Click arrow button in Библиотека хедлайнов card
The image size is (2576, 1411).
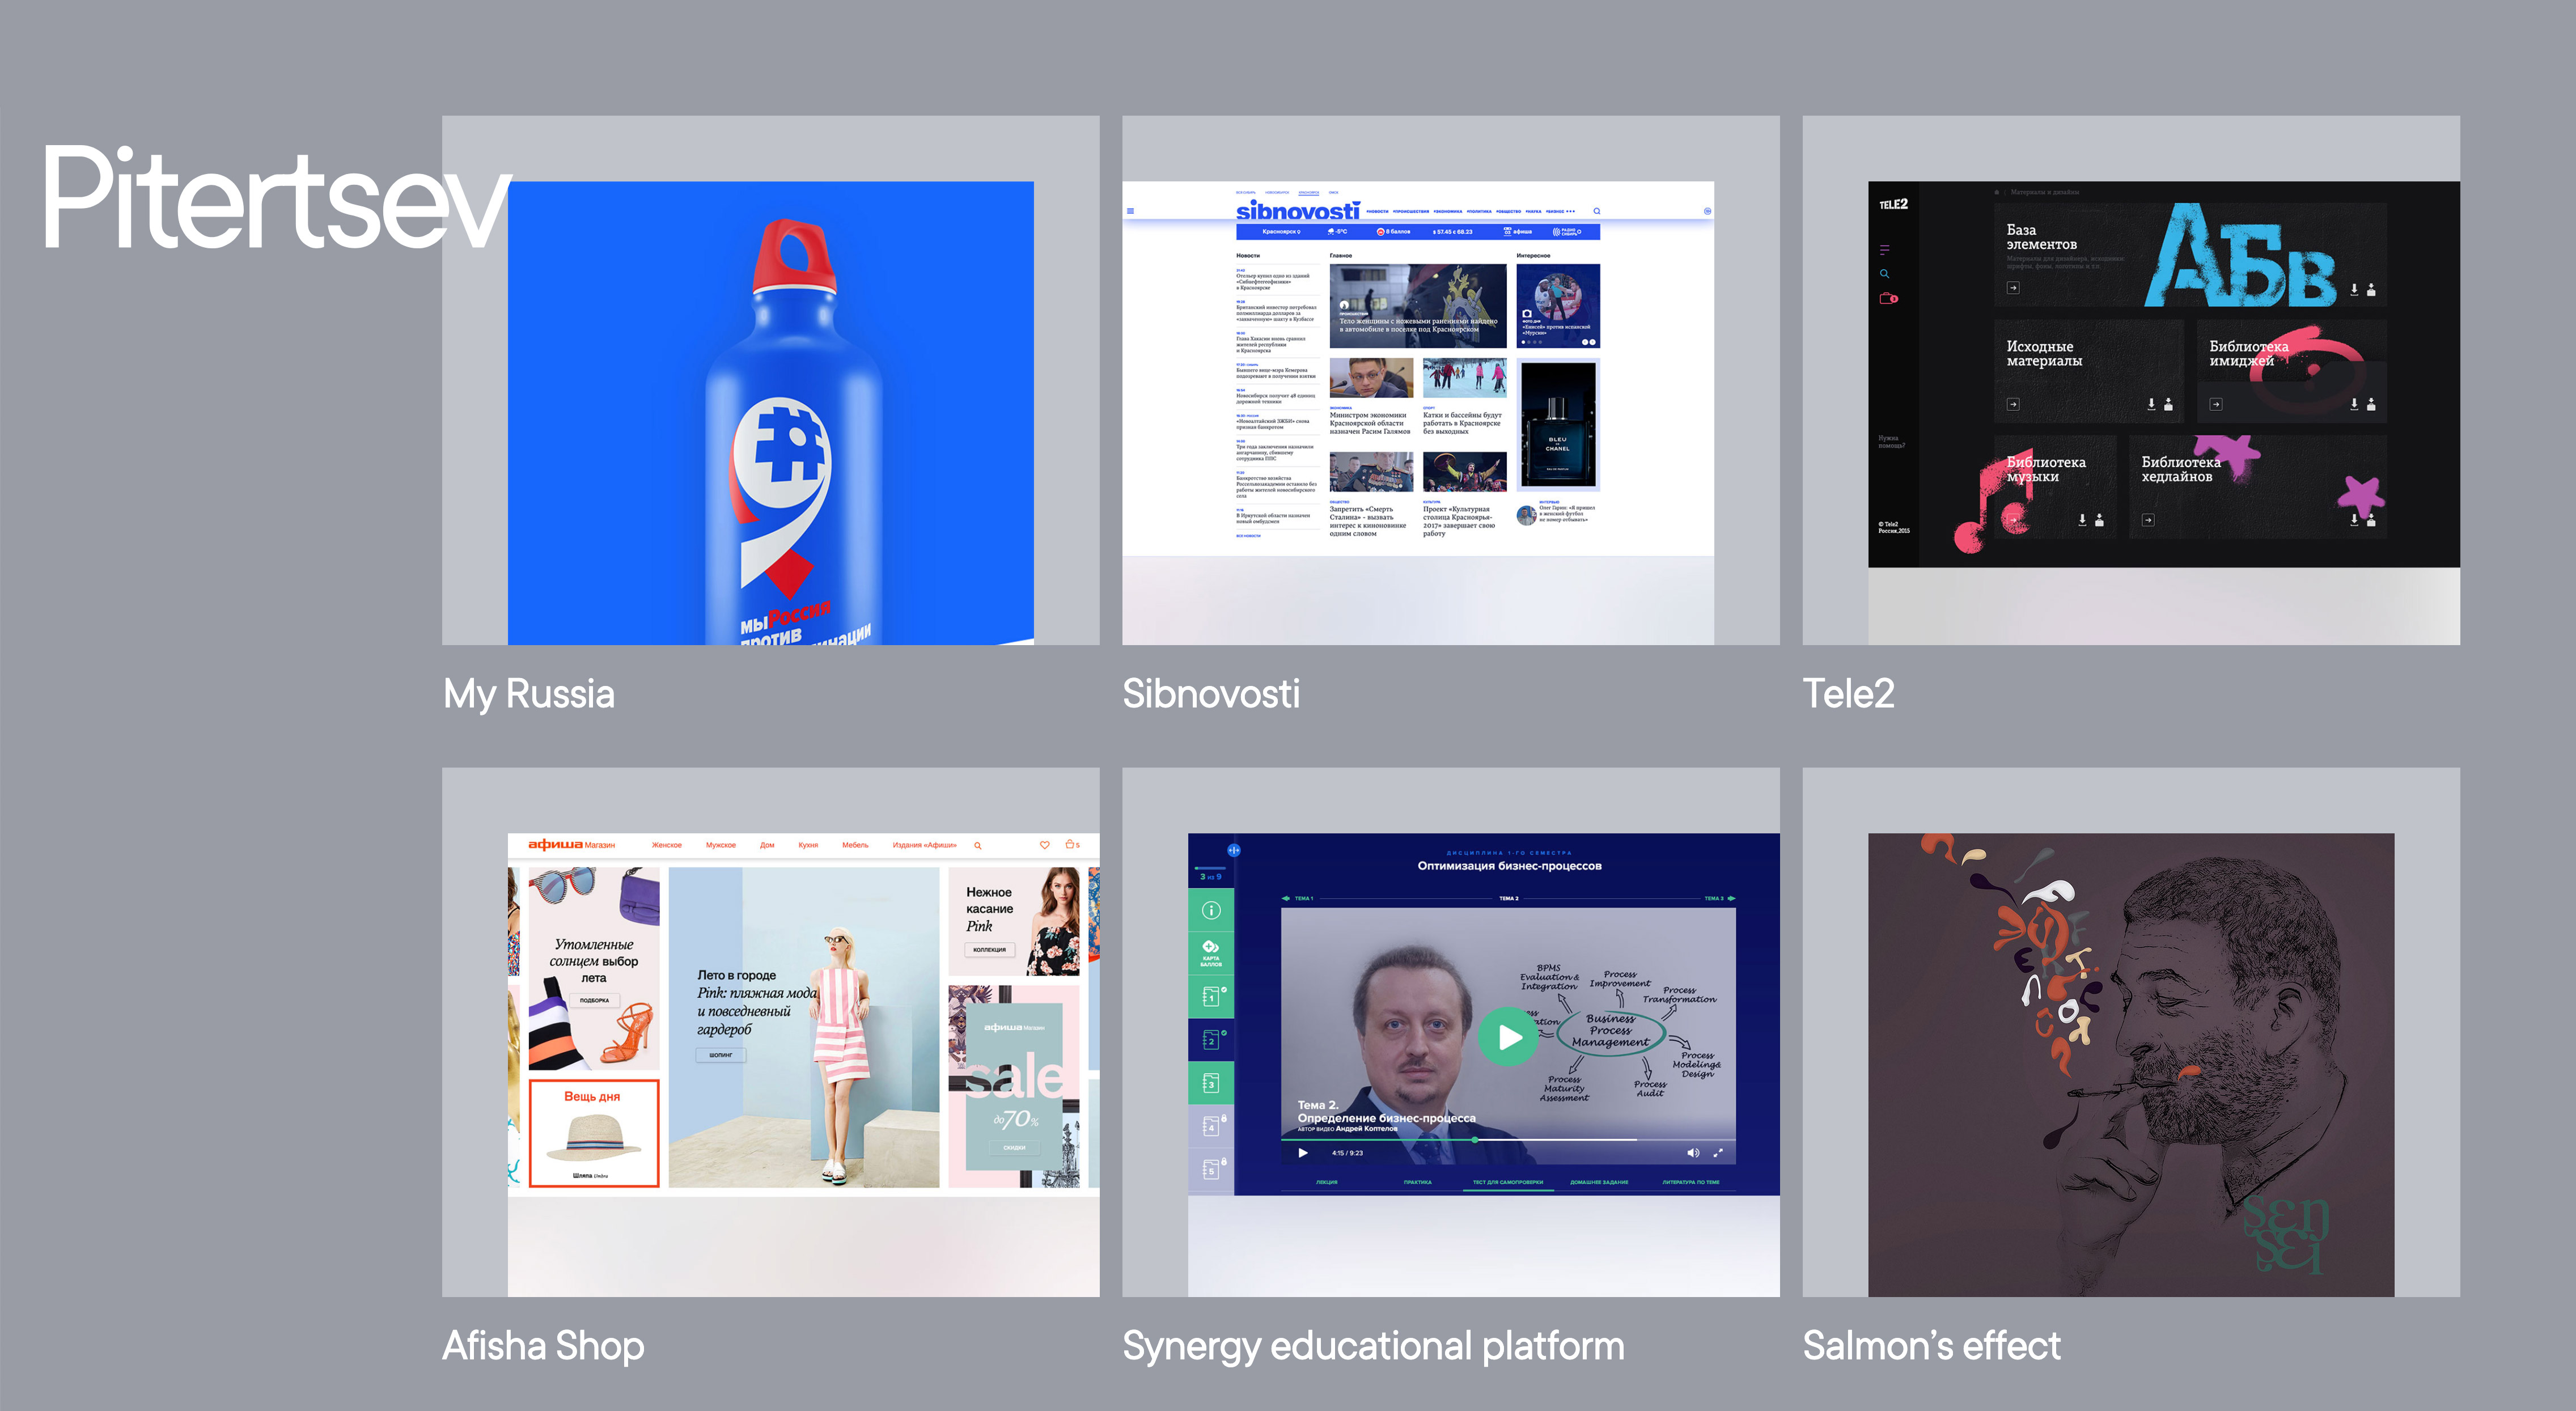2148,520
